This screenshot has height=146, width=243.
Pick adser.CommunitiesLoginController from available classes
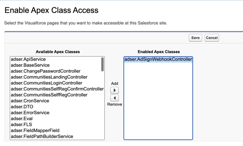click(x=47, y=83)
